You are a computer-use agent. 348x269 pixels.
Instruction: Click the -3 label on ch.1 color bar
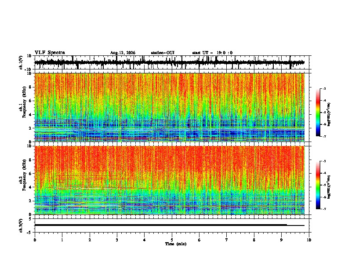324,89
